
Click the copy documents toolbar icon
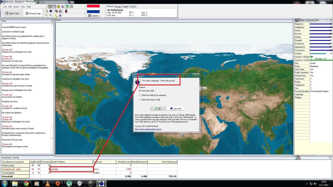pos(56,11)
